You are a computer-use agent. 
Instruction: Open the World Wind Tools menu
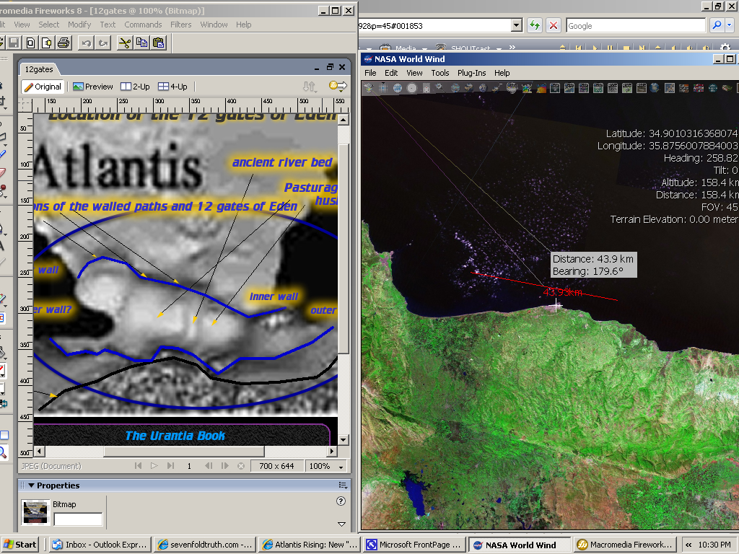click(x=440, y=73)
